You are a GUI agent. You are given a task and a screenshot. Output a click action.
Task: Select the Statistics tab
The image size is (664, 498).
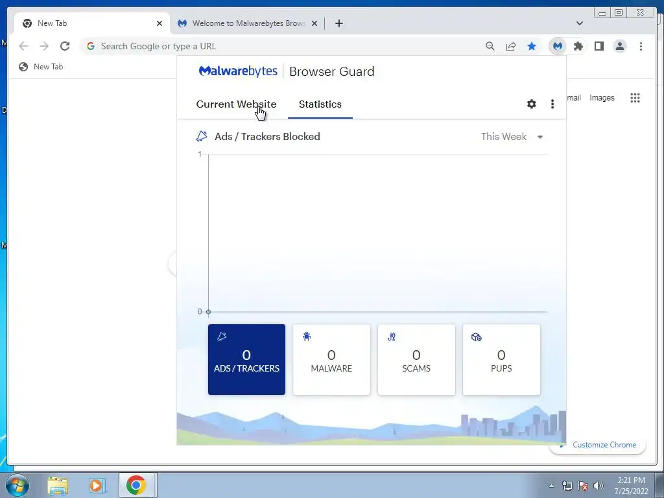tap(320, 104)
